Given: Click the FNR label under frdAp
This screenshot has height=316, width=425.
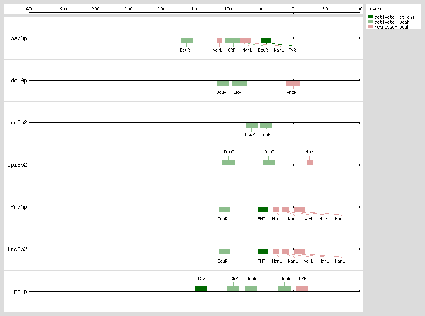Looking at the screenshot, I should pyautogui.click(x=261, y=219).
